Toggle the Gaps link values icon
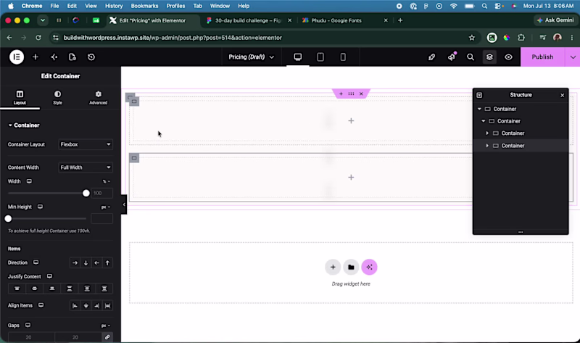This screenshot has height=343, width=580. pos(107,337)
